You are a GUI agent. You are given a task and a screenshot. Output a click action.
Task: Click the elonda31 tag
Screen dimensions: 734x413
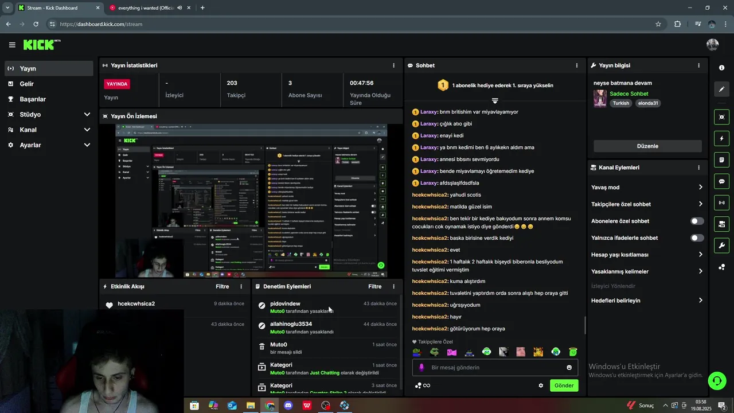tap(649, 103)
